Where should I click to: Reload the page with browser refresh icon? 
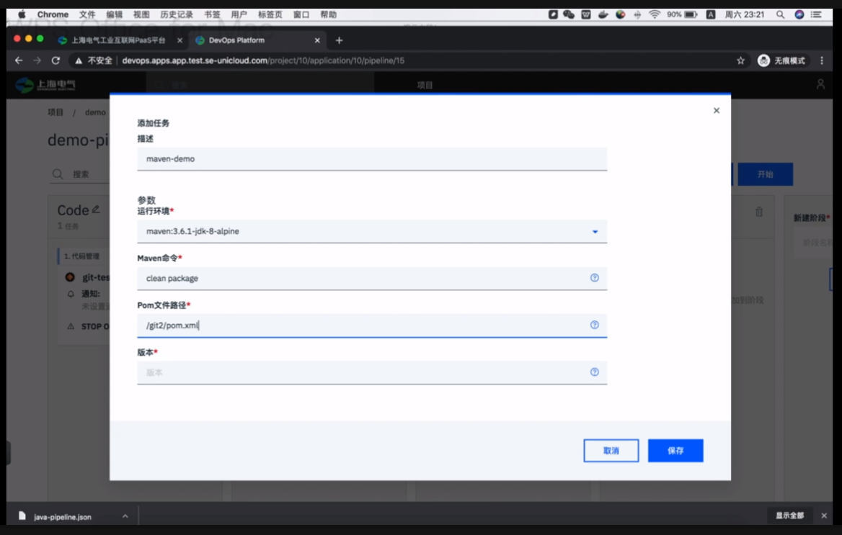[56, 61]
